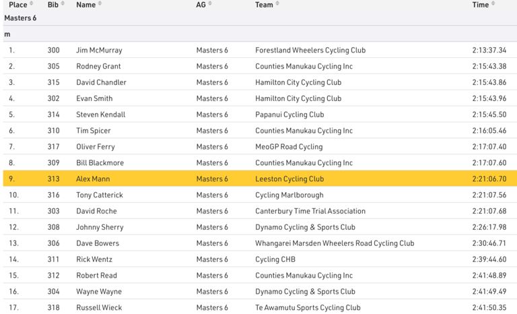
Task: Select Johnny Sherry's name
Action: click(x=100, y=227)
